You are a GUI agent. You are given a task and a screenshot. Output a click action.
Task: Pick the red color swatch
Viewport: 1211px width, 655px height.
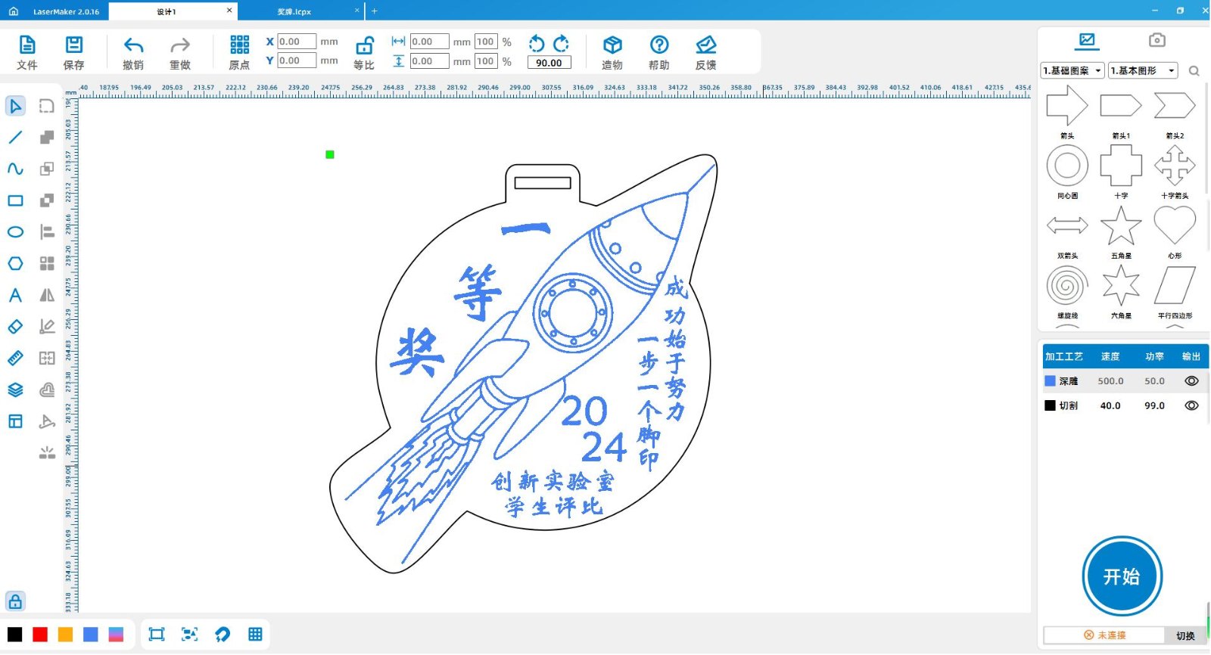coord(40,635)
